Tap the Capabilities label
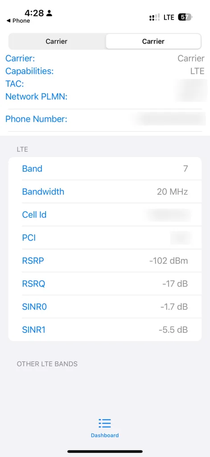 pos(29,71)
